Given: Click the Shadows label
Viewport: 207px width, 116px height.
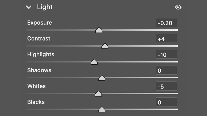Looking at the screenshot, I should click(39, 70).
